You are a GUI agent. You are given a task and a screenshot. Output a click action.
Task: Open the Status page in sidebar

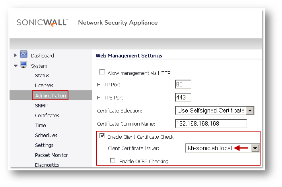42,76
